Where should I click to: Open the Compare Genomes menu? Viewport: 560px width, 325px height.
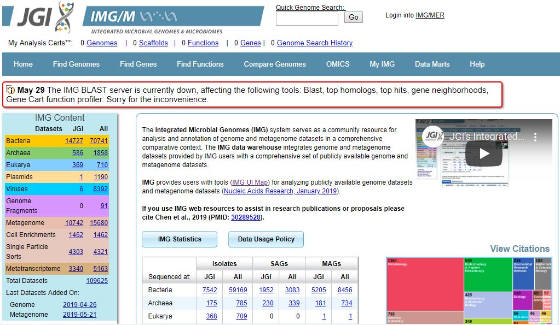click(275, 64)
